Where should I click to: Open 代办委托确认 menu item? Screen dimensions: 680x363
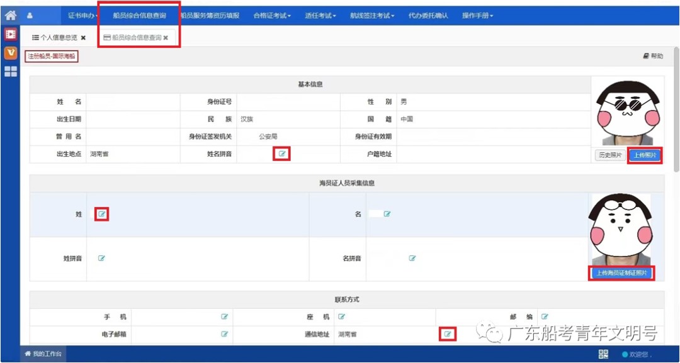[428, 16]
